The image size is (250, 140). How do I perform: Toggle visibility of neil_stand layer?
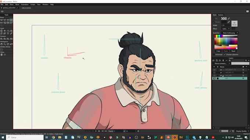coord(214,70)
